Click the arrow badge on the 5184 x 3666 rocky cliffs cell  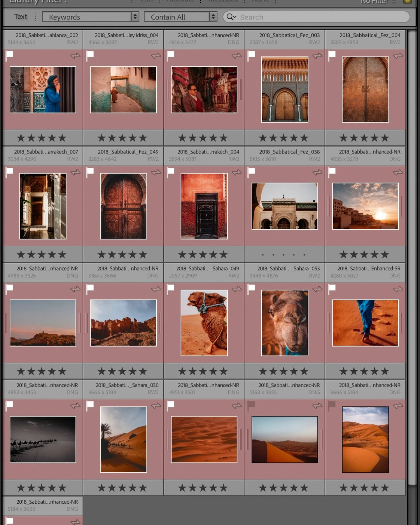(x=156, y=289)
